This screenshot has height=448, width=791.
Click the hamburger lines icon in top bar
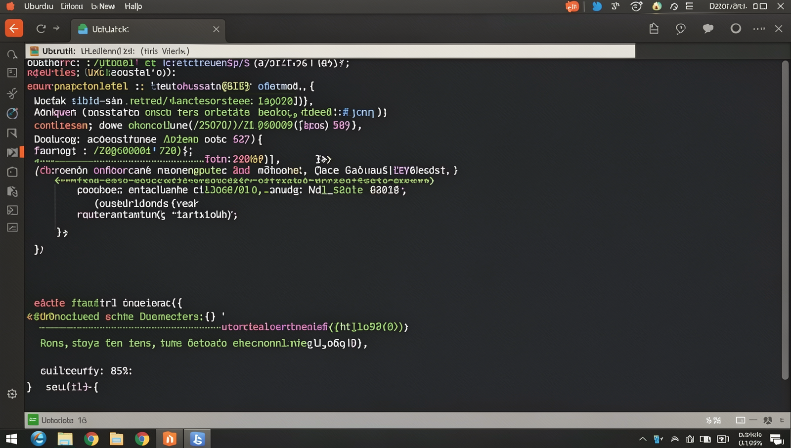pos(689,6)
